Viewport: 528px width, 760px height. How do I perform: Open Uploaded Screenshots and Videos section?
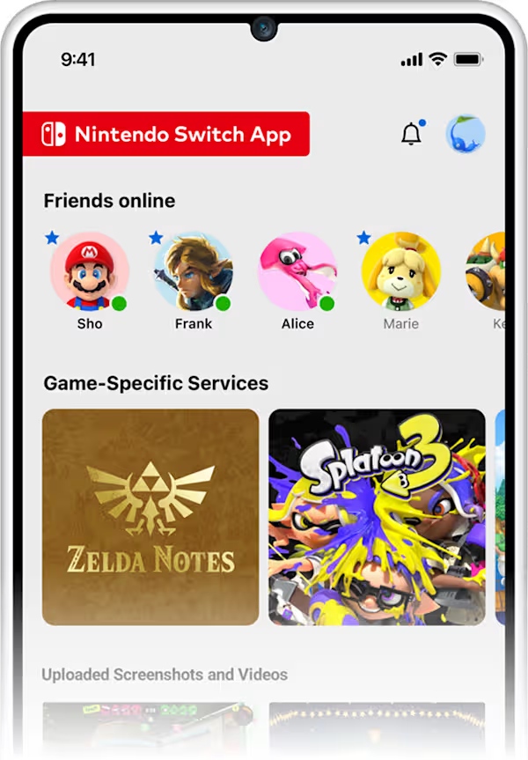165,675
